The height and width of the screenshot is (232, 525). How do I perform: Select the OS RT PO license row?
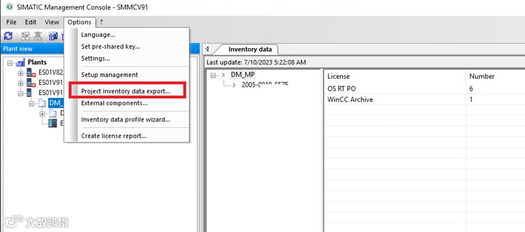point(341,89)
